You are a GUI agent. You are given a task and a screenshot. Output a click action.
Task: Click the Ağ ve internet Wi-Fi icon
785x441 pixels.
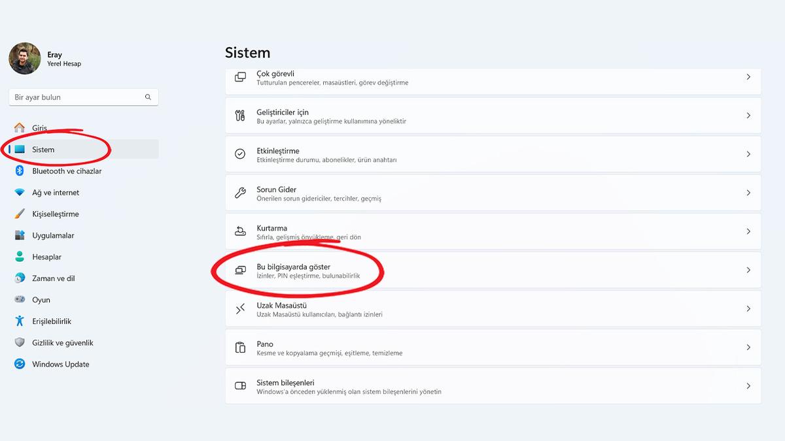point(20,193)
